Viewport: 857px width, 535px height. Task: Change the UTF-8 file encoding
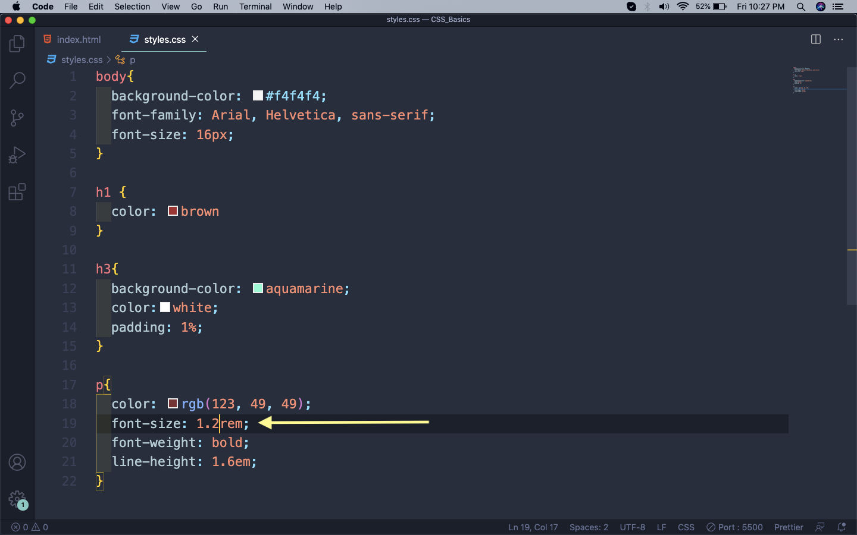(632, 527)
